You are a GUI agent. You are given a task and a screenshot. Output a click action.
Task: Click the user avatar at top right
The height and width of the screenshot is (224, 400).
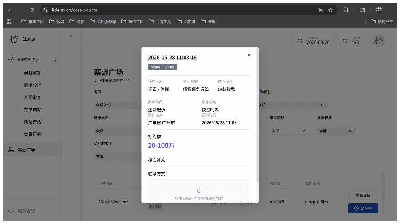coord(379,40)
